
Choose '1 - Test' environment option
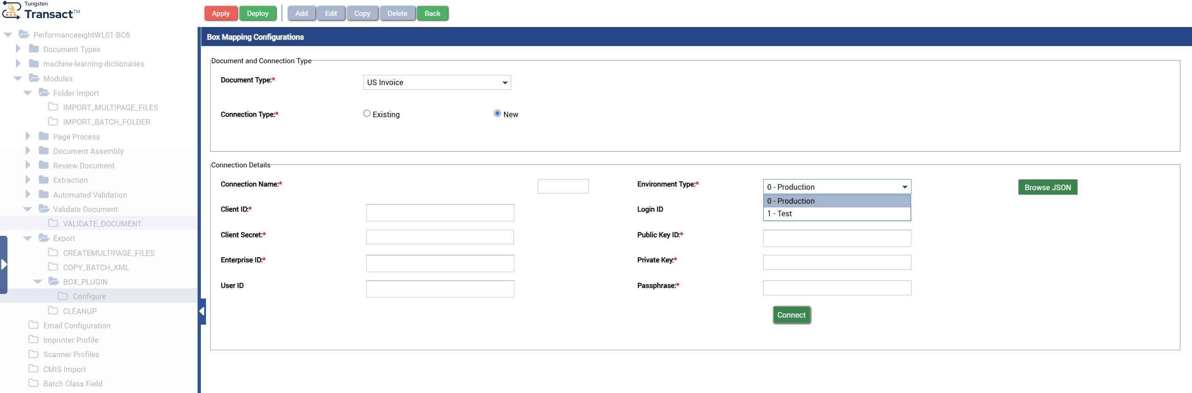836,214
